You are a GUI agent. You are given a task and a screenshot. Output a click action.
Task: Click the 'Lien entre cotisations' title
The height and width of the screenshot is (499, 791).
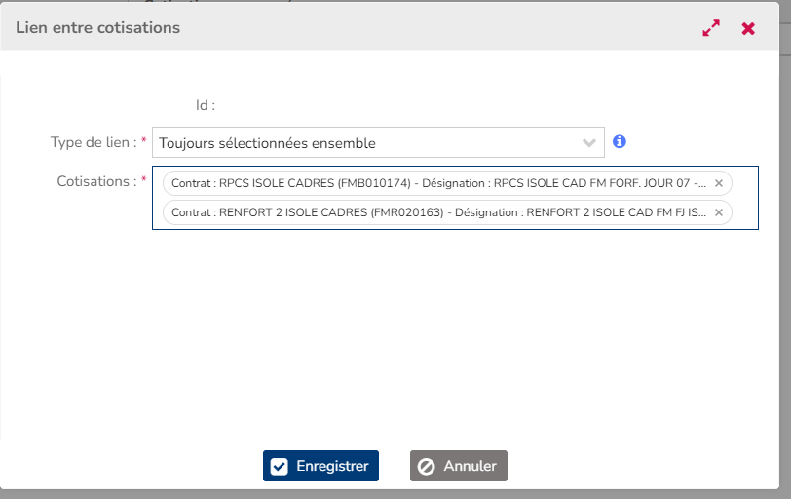click(98, 28)
